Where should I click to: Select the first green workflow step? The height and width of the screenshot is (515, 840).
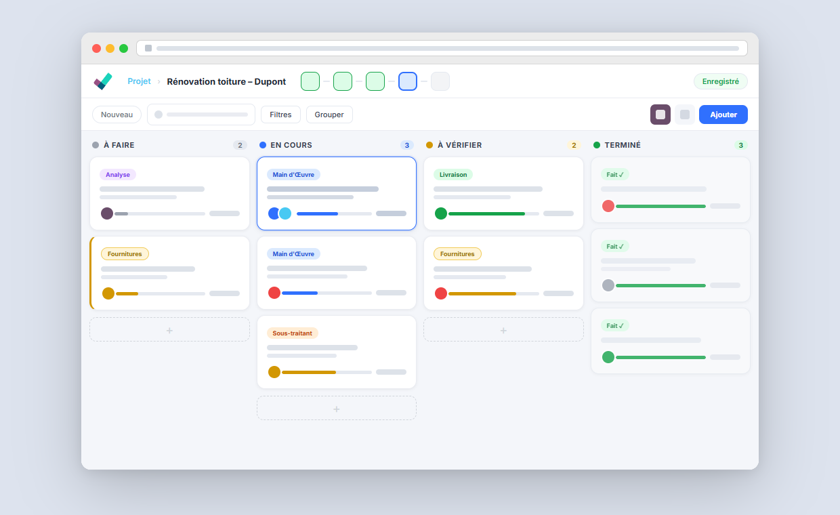(310, 81)
